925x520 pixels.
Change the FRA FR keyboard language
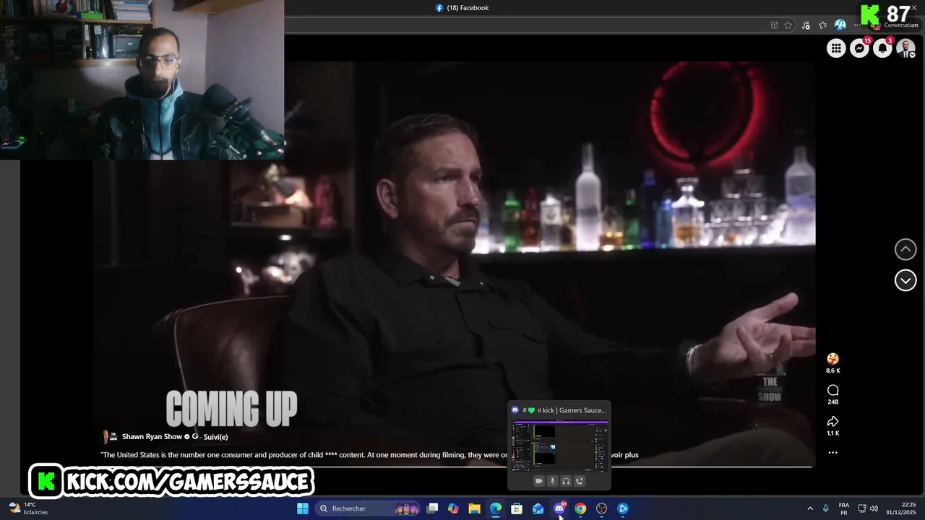coord(843,508)
